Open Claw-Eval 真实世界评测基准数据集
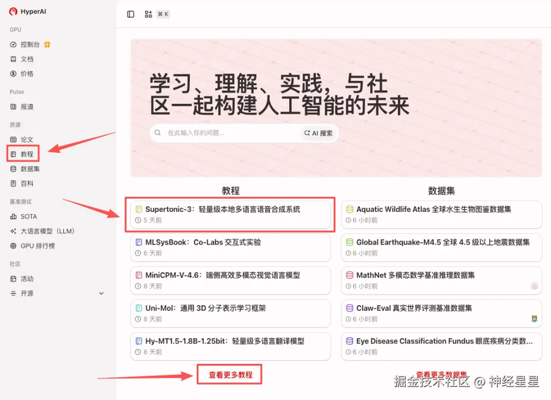This screenshot has width=551, height=400. coord(441,313)
